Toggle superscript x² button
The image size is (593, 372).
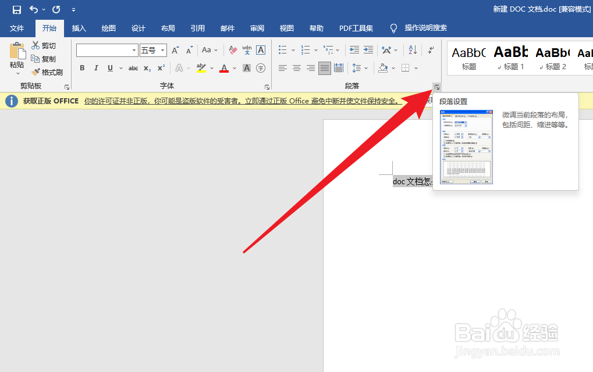pyautogui.click(x=161, y=68)
